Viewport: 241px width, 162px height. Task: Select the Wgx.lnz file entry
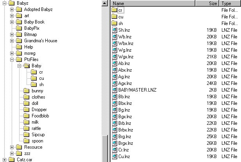point(125,57)
